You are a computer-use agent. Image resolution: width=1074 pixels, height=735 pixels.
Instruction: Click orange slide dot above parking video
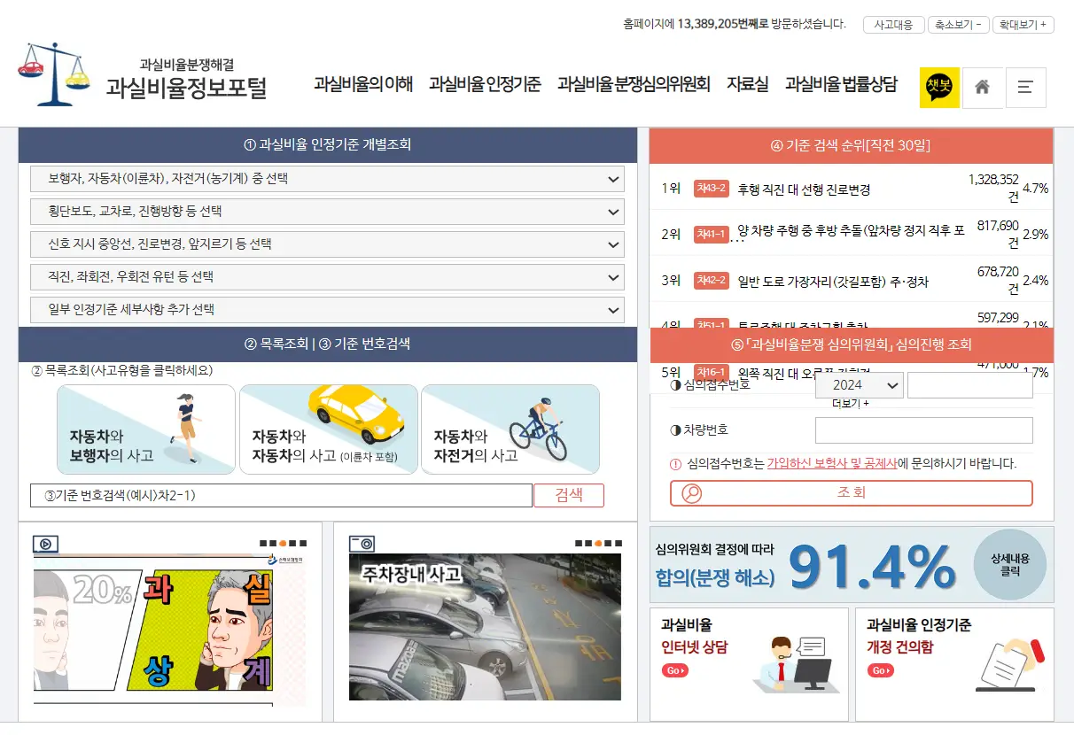[598, 543]
